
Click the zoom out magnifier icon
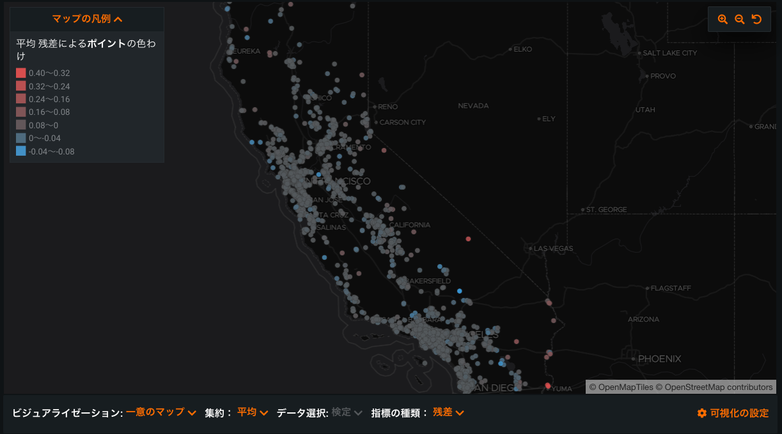[740, 19]
